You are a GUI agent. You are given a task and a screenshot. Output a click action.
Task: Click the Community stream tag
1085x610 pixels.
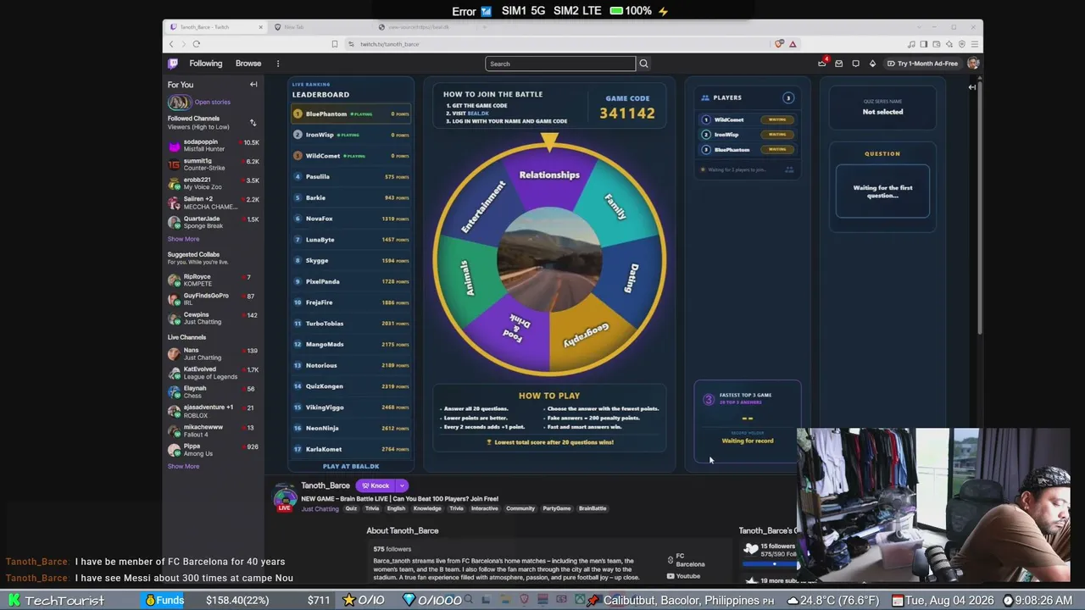pos(520,508)
